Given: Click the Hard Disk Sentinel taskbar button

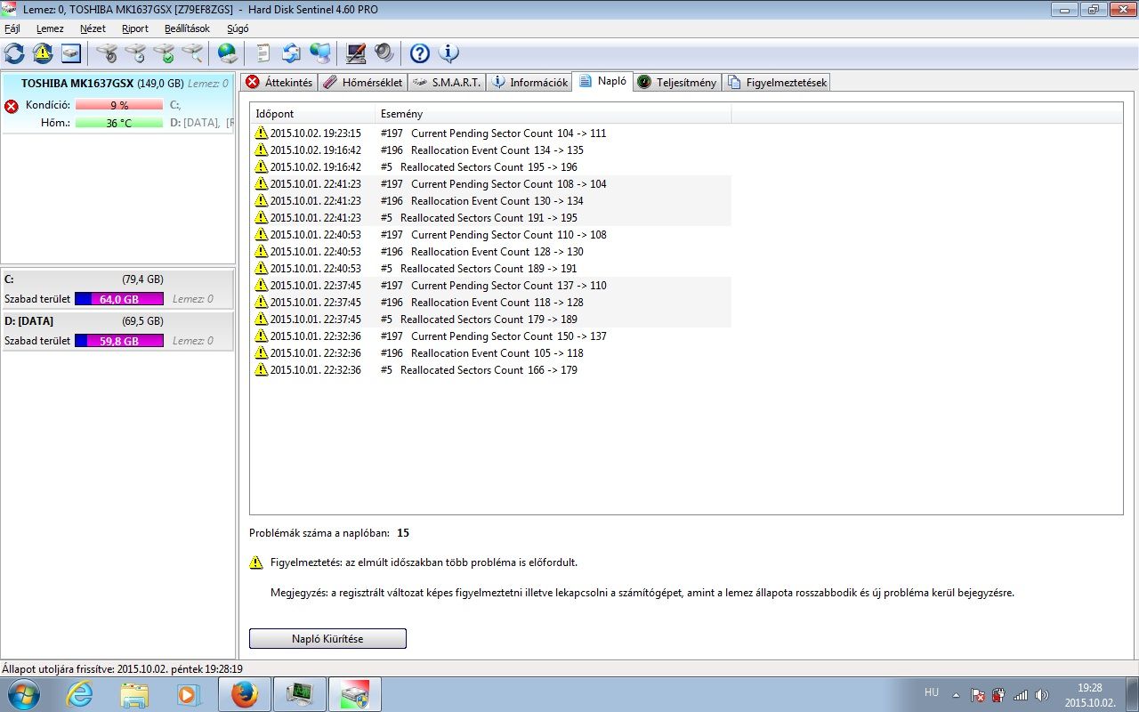Looking at the screenshot, I should [x=355, y=694].
